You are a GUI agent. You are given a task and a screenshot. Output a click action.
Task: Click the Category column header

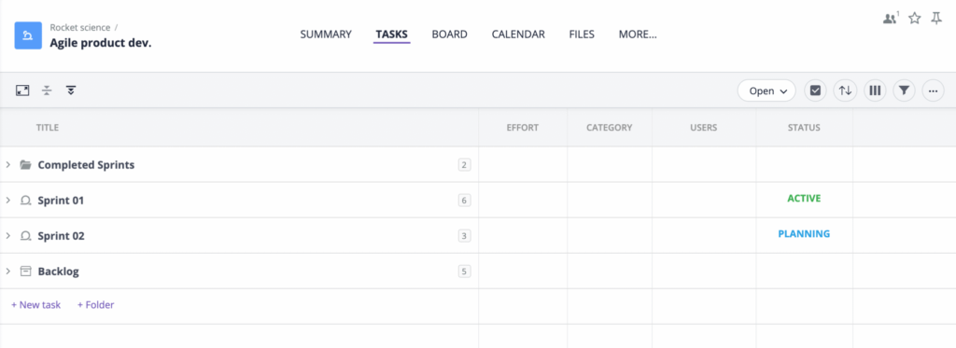[609, 128]
